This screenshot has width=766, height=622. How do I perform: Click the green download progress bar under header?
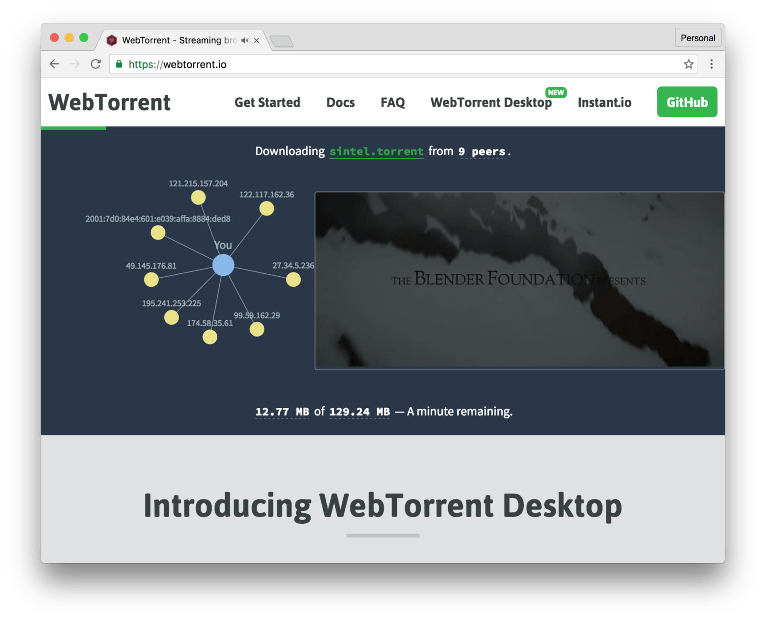[73, 128]
